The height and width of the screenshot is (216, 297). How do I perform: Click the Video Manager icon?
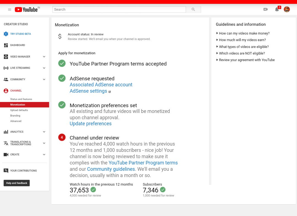click(x=6, y=57)
